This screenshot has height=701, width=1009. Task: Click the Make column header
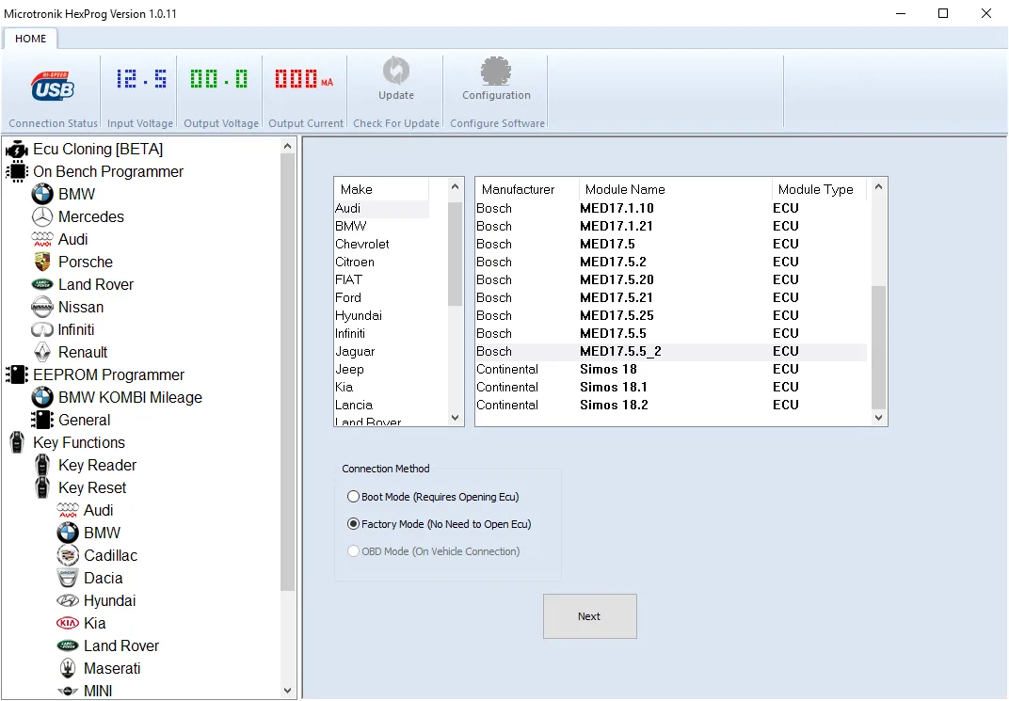(x=381, y=190)
